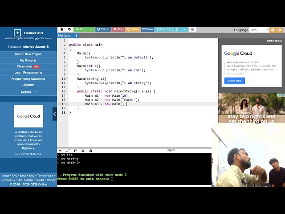The width and height of the screenshot is (285, 214).
Task: Run the Java program
Action: [x=81, y=29]
